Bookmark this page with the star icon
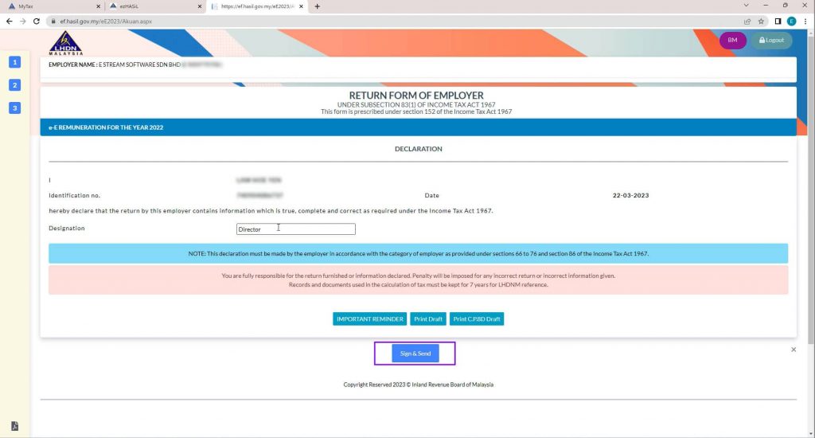Image resolution: width=815 pixels, height=438 pixels. pos(762,22)
